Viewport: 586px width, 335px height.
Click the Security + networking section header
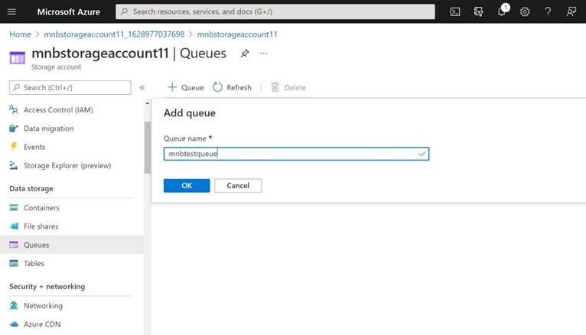(47, 287)
